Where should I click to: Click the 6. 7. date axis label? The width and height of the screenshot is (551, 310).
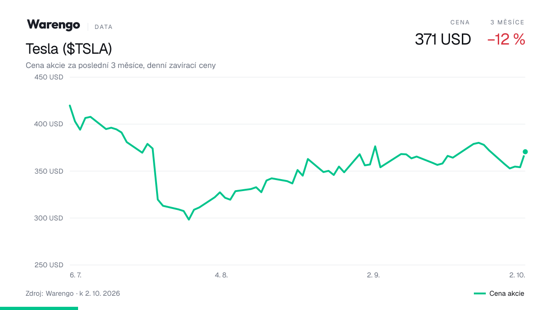tap(75, 275)
